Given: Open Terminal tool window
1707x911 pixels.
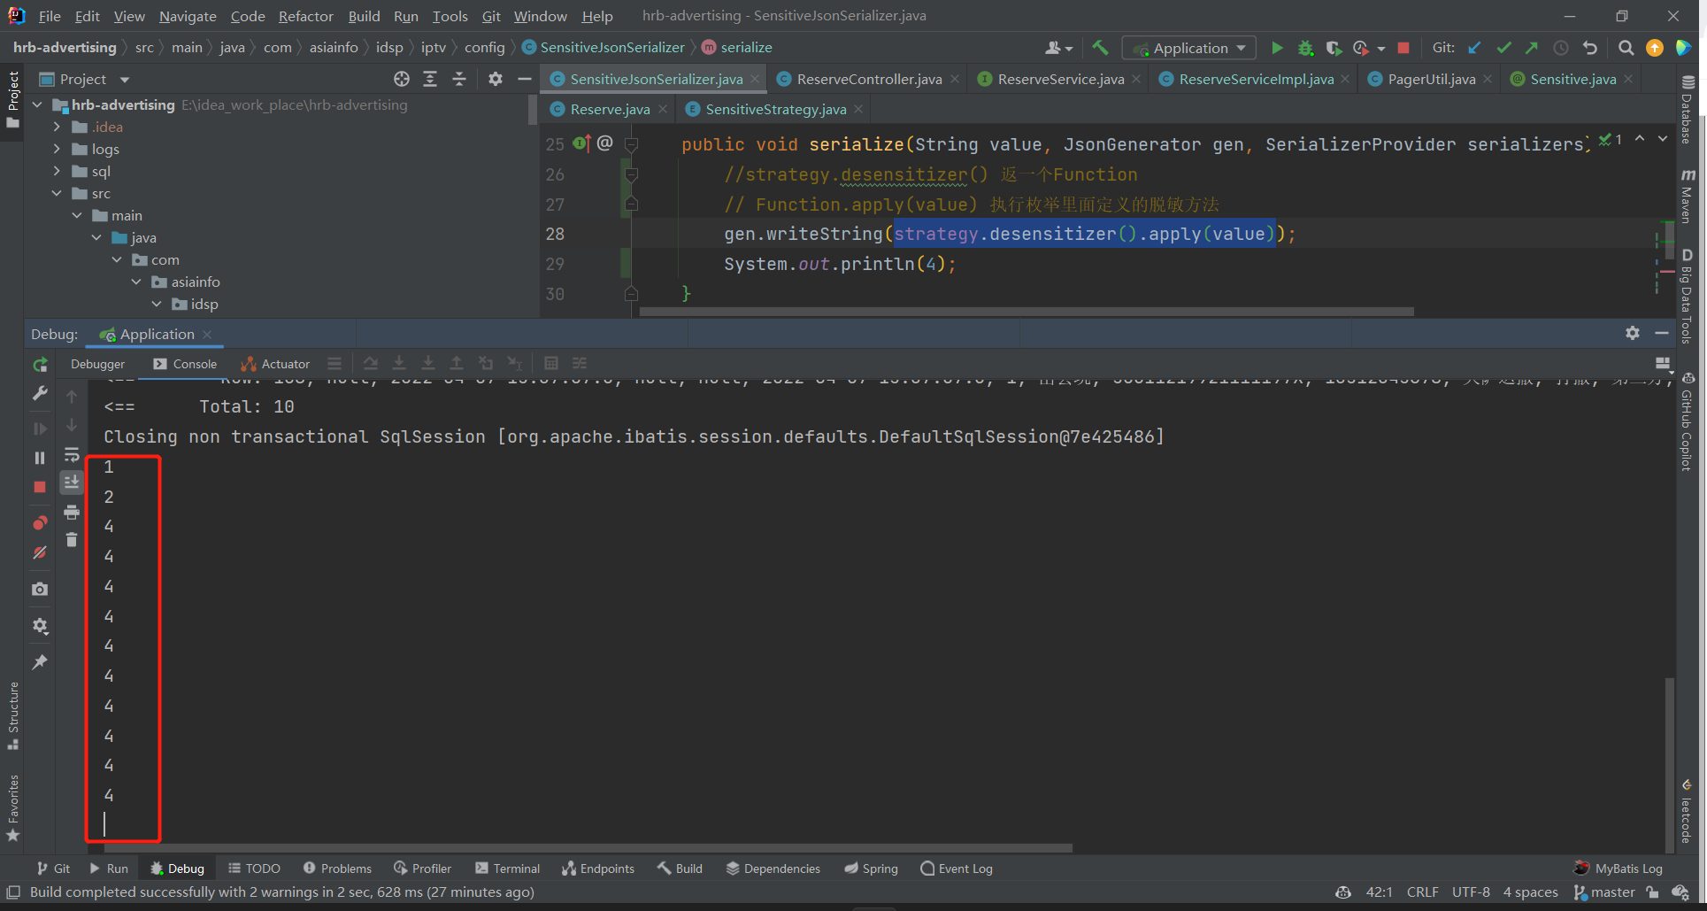Looking at the screenshot, I should [x=507, y=869].
